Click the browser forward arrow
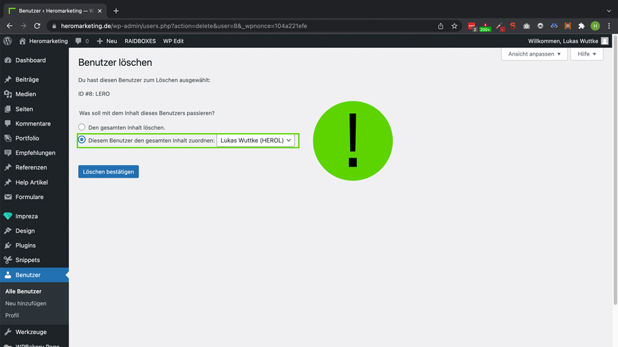 (23, 26)
